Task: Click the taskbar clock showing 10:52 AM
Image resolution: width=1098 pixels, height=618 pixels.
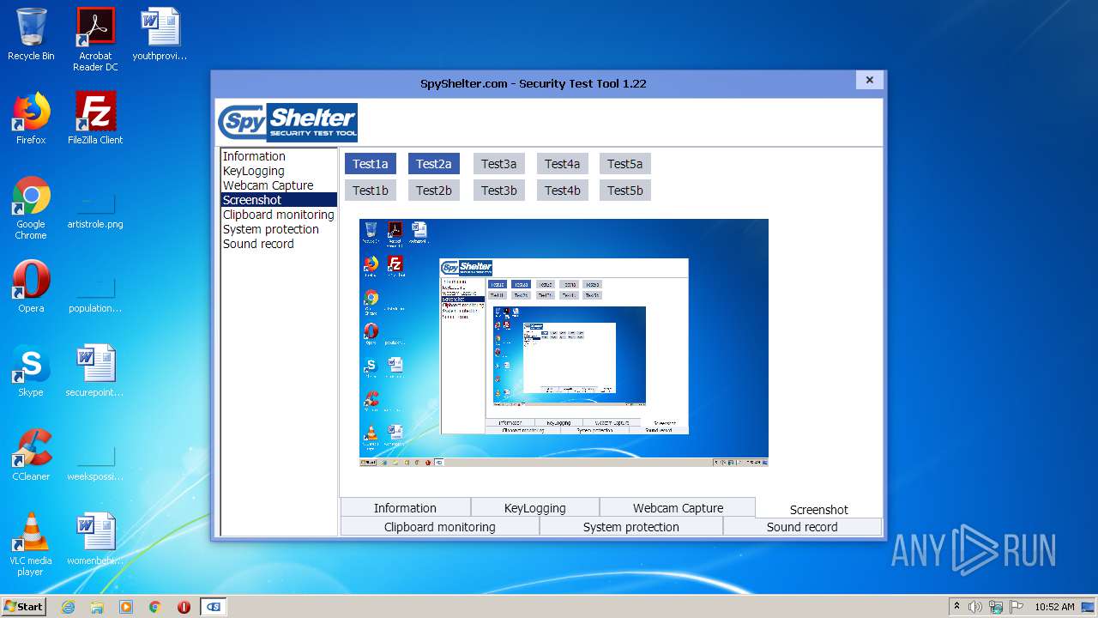Action: coord(1054,607)
